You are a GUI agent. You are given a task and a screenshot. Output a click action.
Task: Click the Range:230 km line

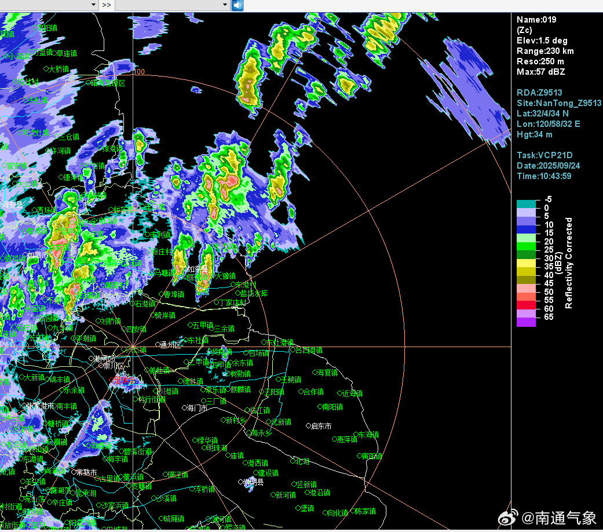click(x=545, y=51)
